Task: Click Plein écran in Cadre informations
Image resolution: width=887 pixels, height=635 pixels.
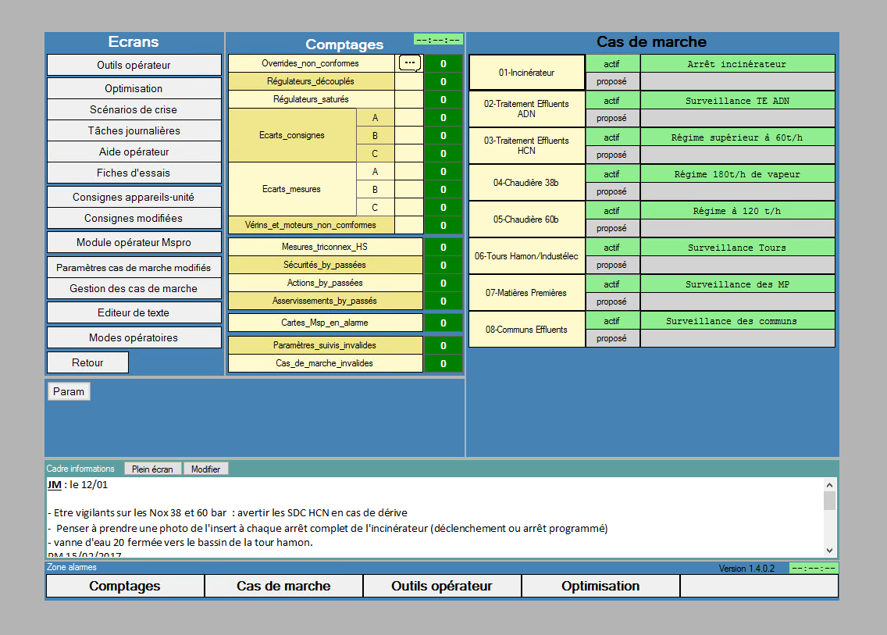Action: (x=153, y=469)
